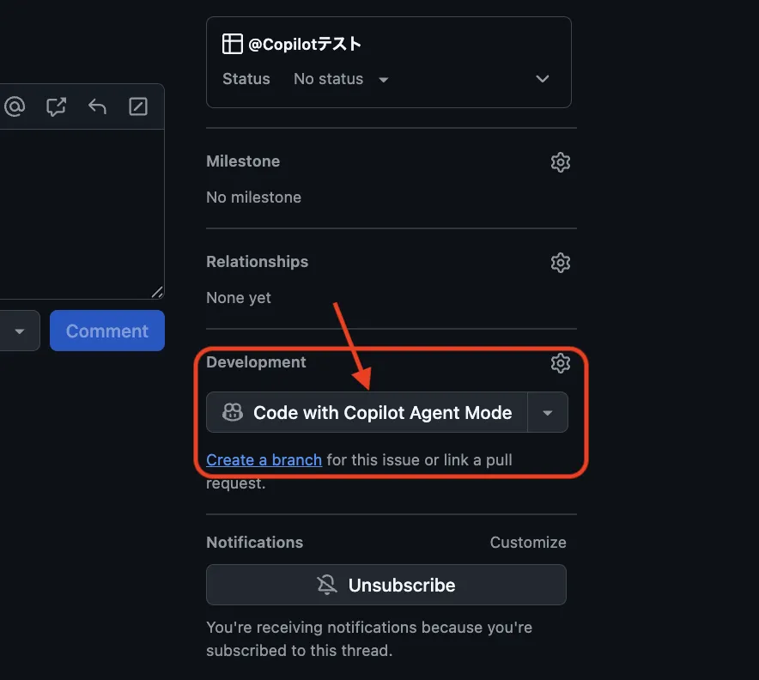Viewport: 759px width, 680px height.
Task: Open the Milestone settings gear
Action: pyautogui.click(x=561, y=162)
